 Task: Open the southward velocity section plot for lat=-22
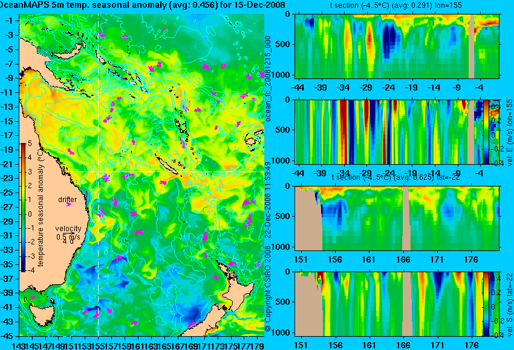(x=389, y=304)
